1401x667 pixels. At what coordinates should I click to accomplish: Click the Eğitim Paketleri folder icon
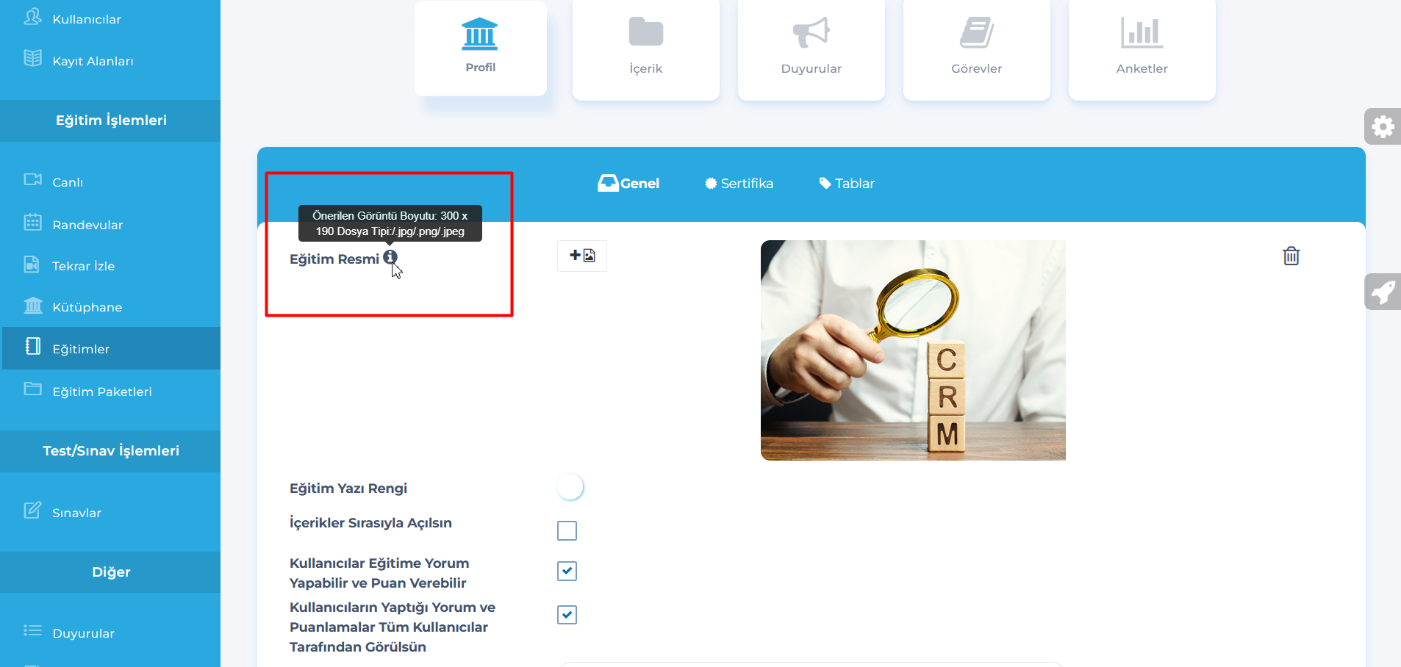pos(32,389)
